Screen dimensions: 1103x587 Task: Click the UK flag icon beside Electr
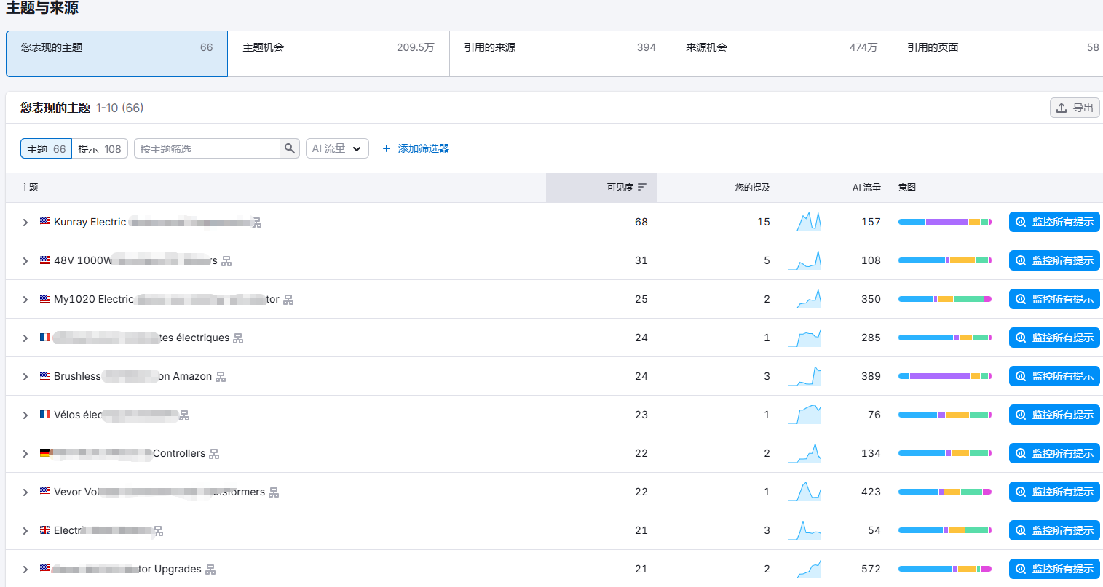click(x=45, y=530)
